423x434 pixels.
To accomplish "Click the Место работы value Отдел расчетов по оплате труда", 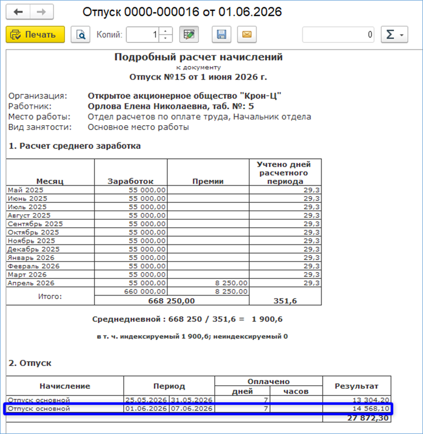I will click(x=159, y=117).
